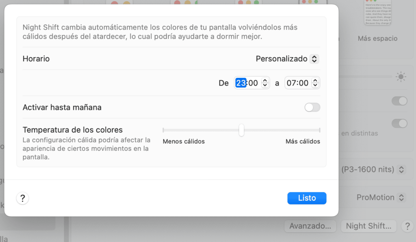416x242 pixels.
Task: Select the Más espacio display option
Action: click(377, 39)
